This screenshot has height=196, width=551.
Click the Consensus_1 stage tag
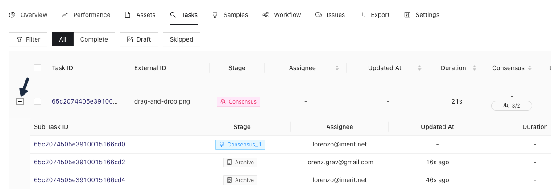click(240, 145)
